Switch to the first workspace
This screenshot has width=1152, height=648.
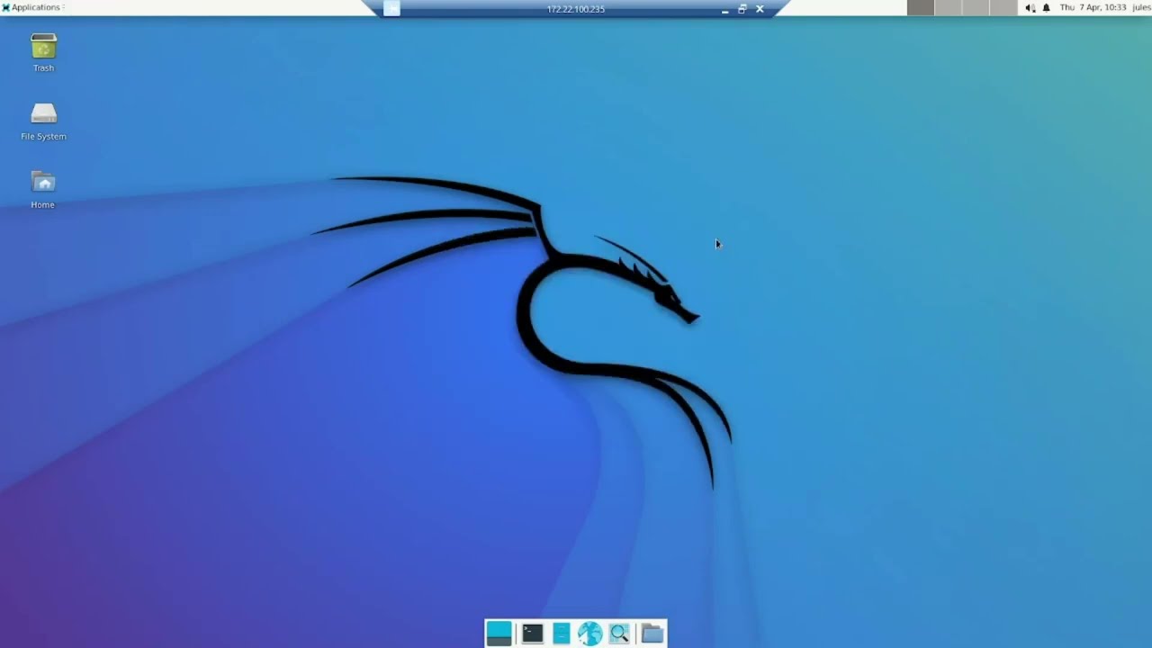point(921,7)
